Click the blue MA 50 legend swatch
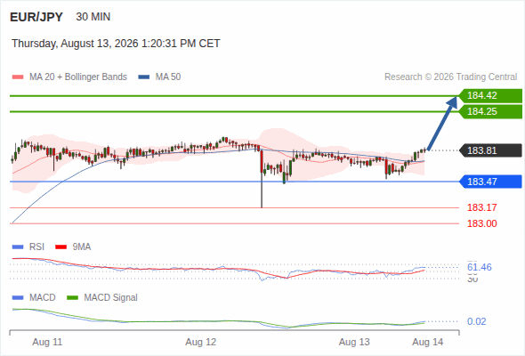This screenshot has height=356, width=525. [x=144, y=77]
